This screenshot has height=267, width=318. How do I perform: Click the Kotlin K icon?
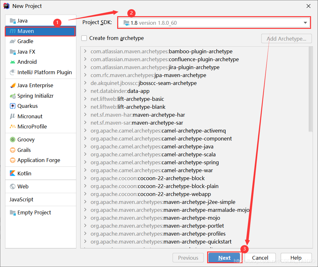coord(13,173)
